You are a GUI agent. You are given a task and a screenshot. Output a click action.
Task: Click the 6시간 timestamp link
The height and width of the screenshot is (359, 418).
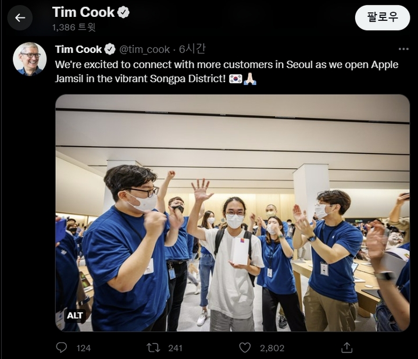tap(192, 49)
